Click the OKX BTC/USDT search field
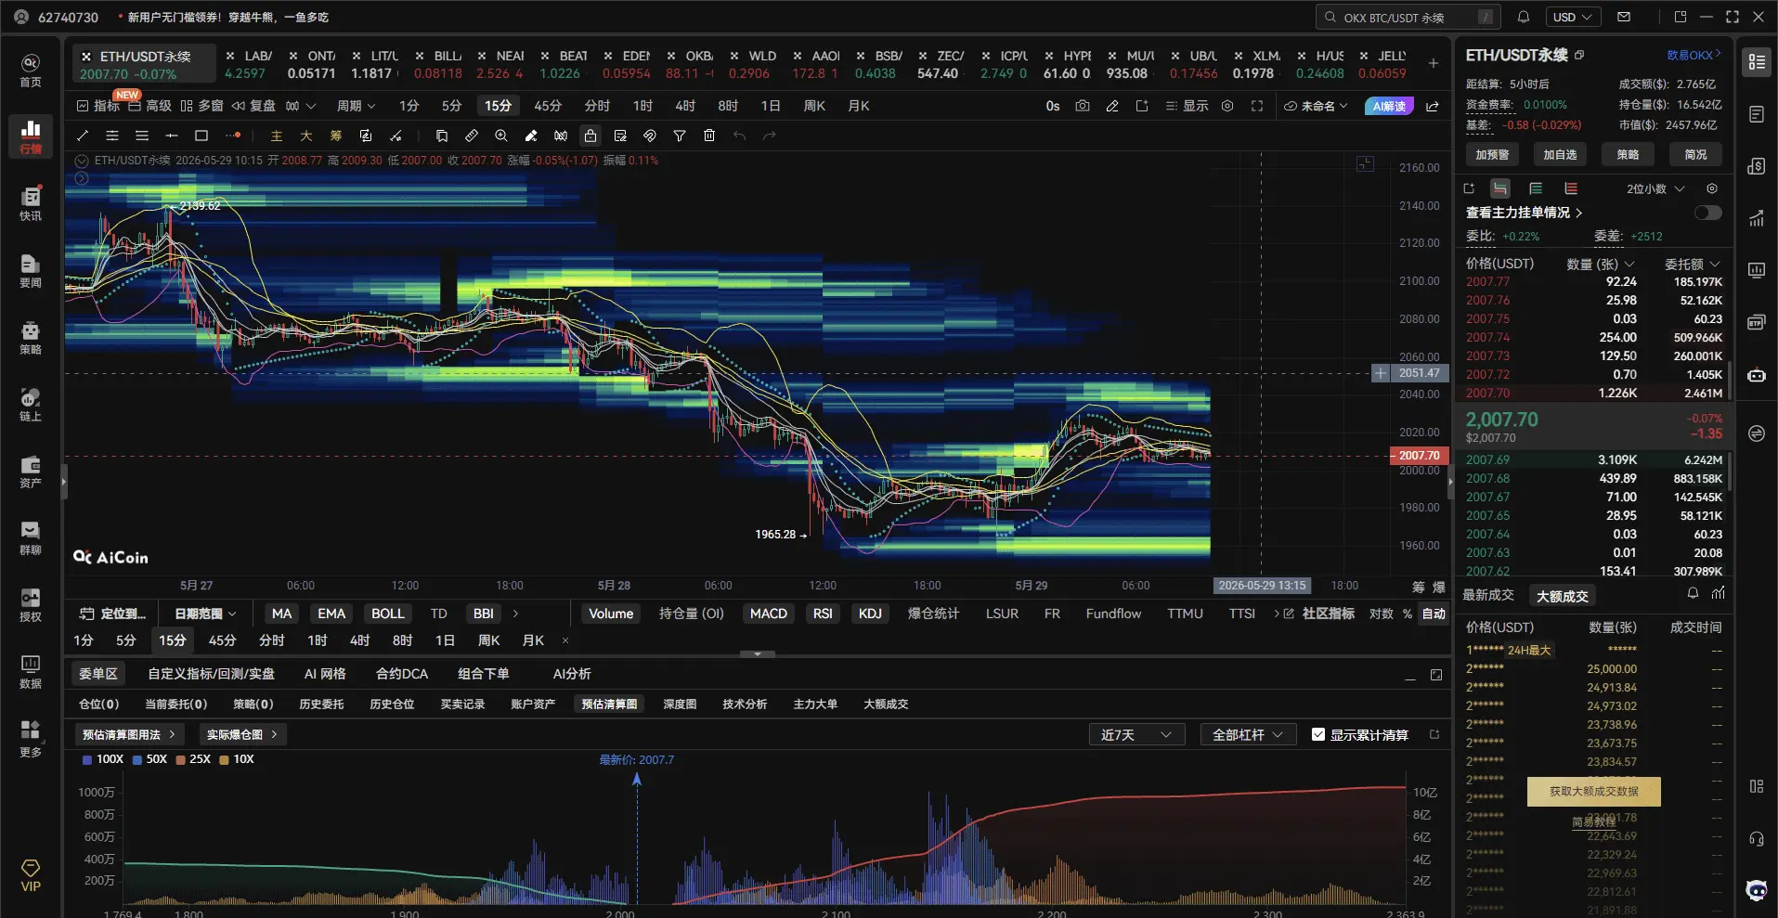Viewport: 1778px width, 918px height. pos(1408,17)
